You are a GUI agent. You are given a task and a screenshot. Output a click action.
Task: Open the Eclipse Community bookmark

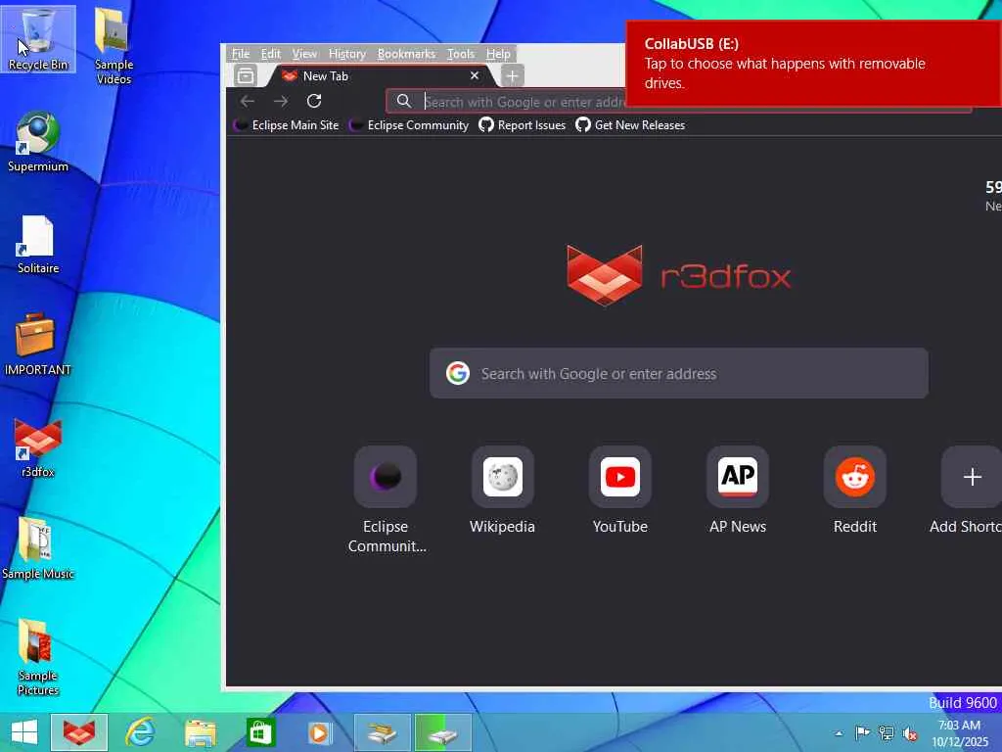[409, 125]
